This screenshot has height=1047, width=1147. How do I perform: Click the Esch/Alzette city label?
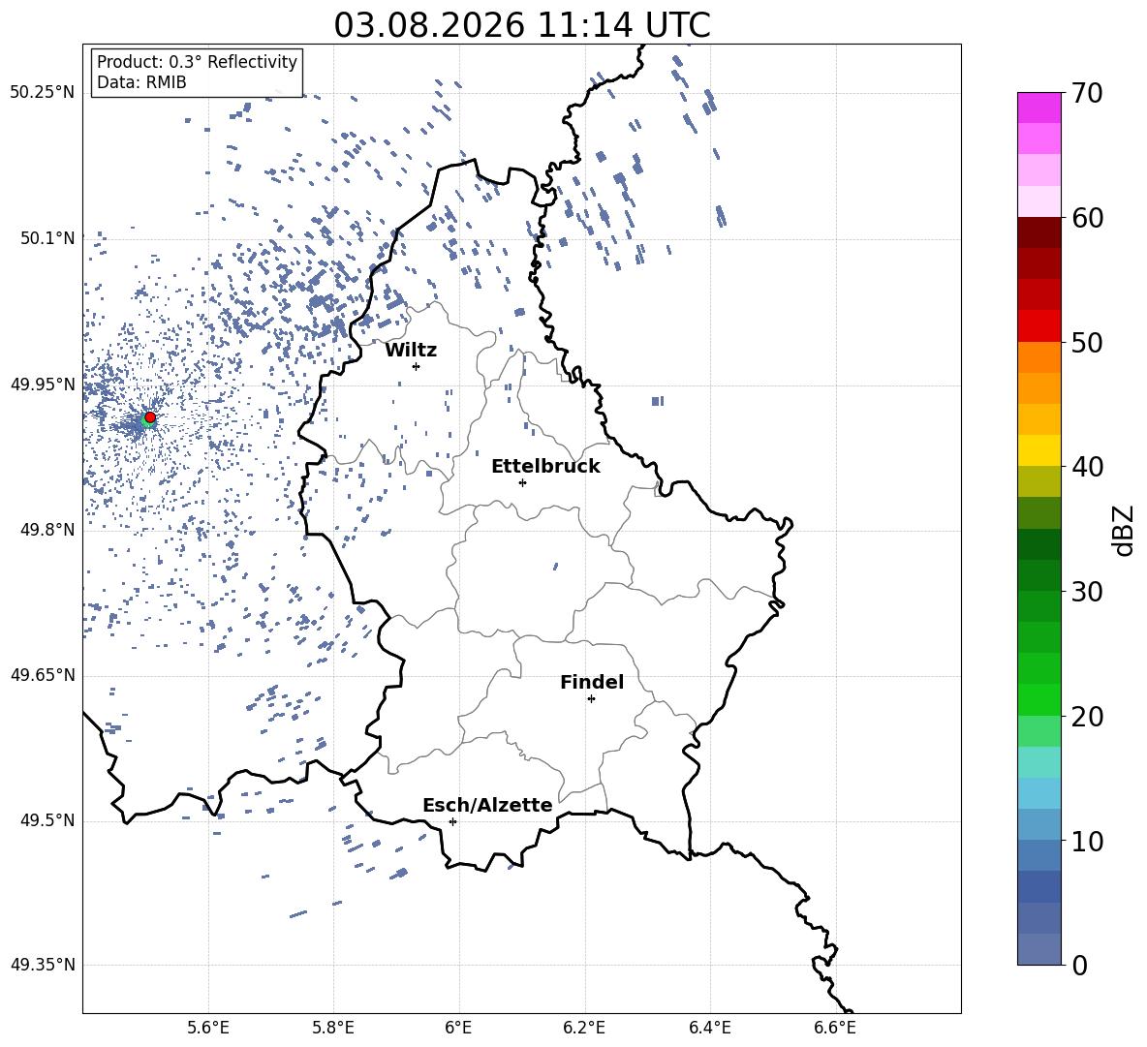coord(487,804)
